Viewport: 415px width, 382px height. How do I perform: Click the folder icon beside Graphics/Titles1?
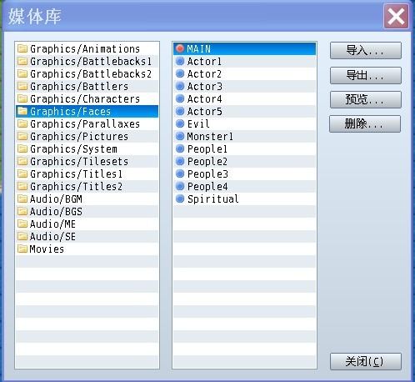22,173
